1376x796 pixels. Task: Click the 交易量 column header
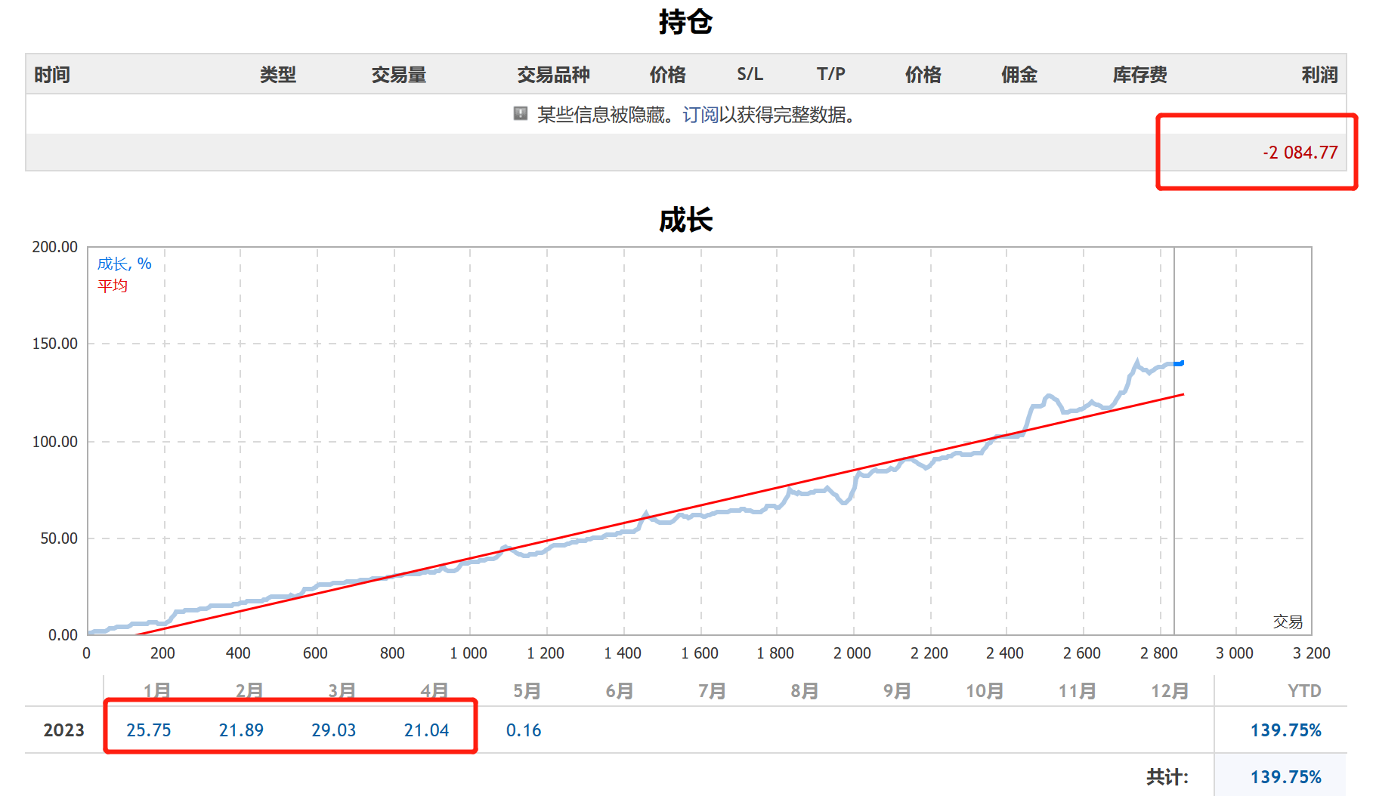click(399, 74)
